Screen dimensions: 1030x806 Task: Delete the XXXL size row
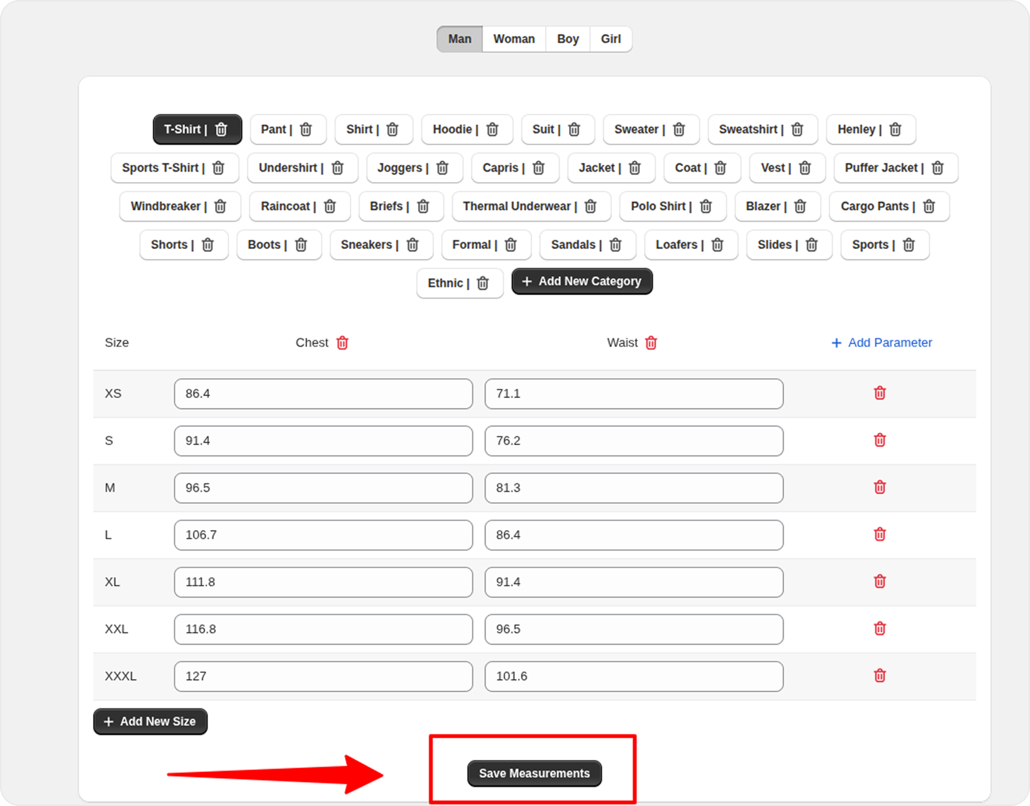[880, 676]
